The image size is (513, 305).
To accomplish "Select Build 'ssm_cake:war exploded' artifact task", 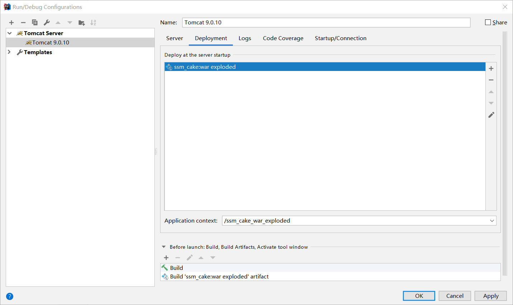I will 330,276.
